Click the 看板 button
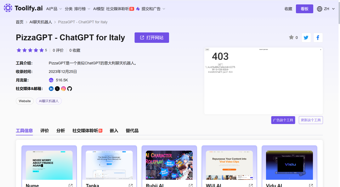This screenshot has height=187, width=340. point(304,9)
